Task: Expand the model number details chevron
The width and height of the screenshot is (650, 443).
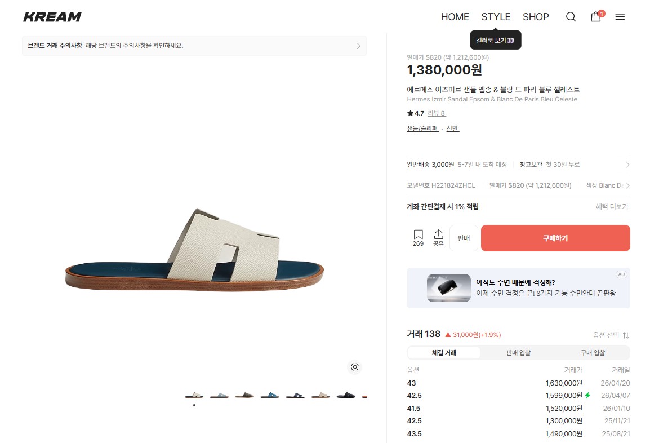Action: [x=627, y=185]
